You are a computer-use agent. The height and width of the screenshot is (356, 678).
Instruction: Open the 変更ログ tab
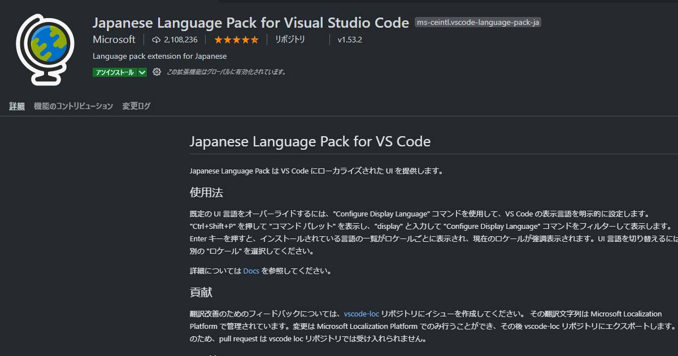(x=136, y=106)
